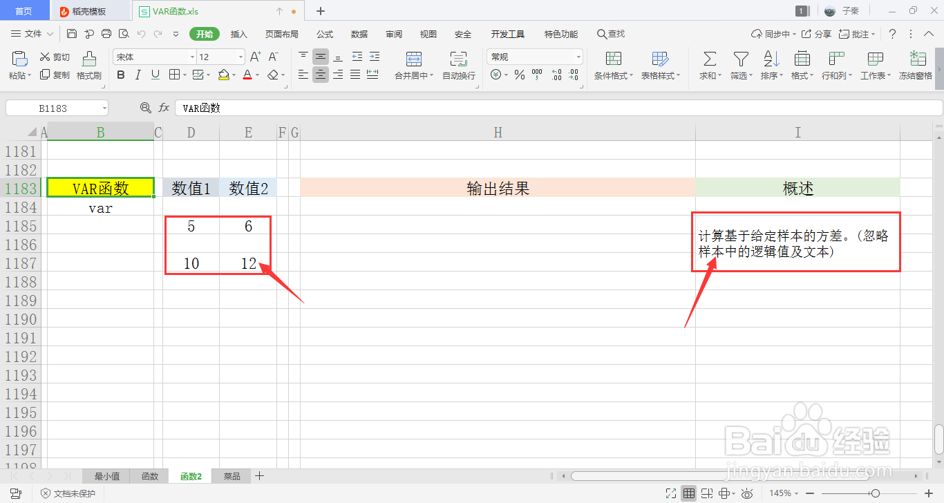Click the Borders icon
The height and width of the screenshot is (503, 944).
point(173,75)
